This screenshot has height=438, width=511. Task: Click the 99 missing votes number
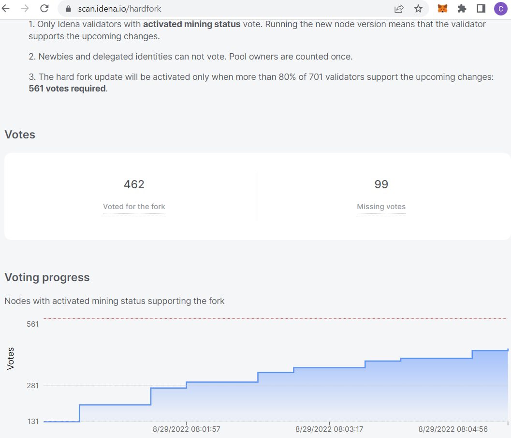tap(381, 184)
